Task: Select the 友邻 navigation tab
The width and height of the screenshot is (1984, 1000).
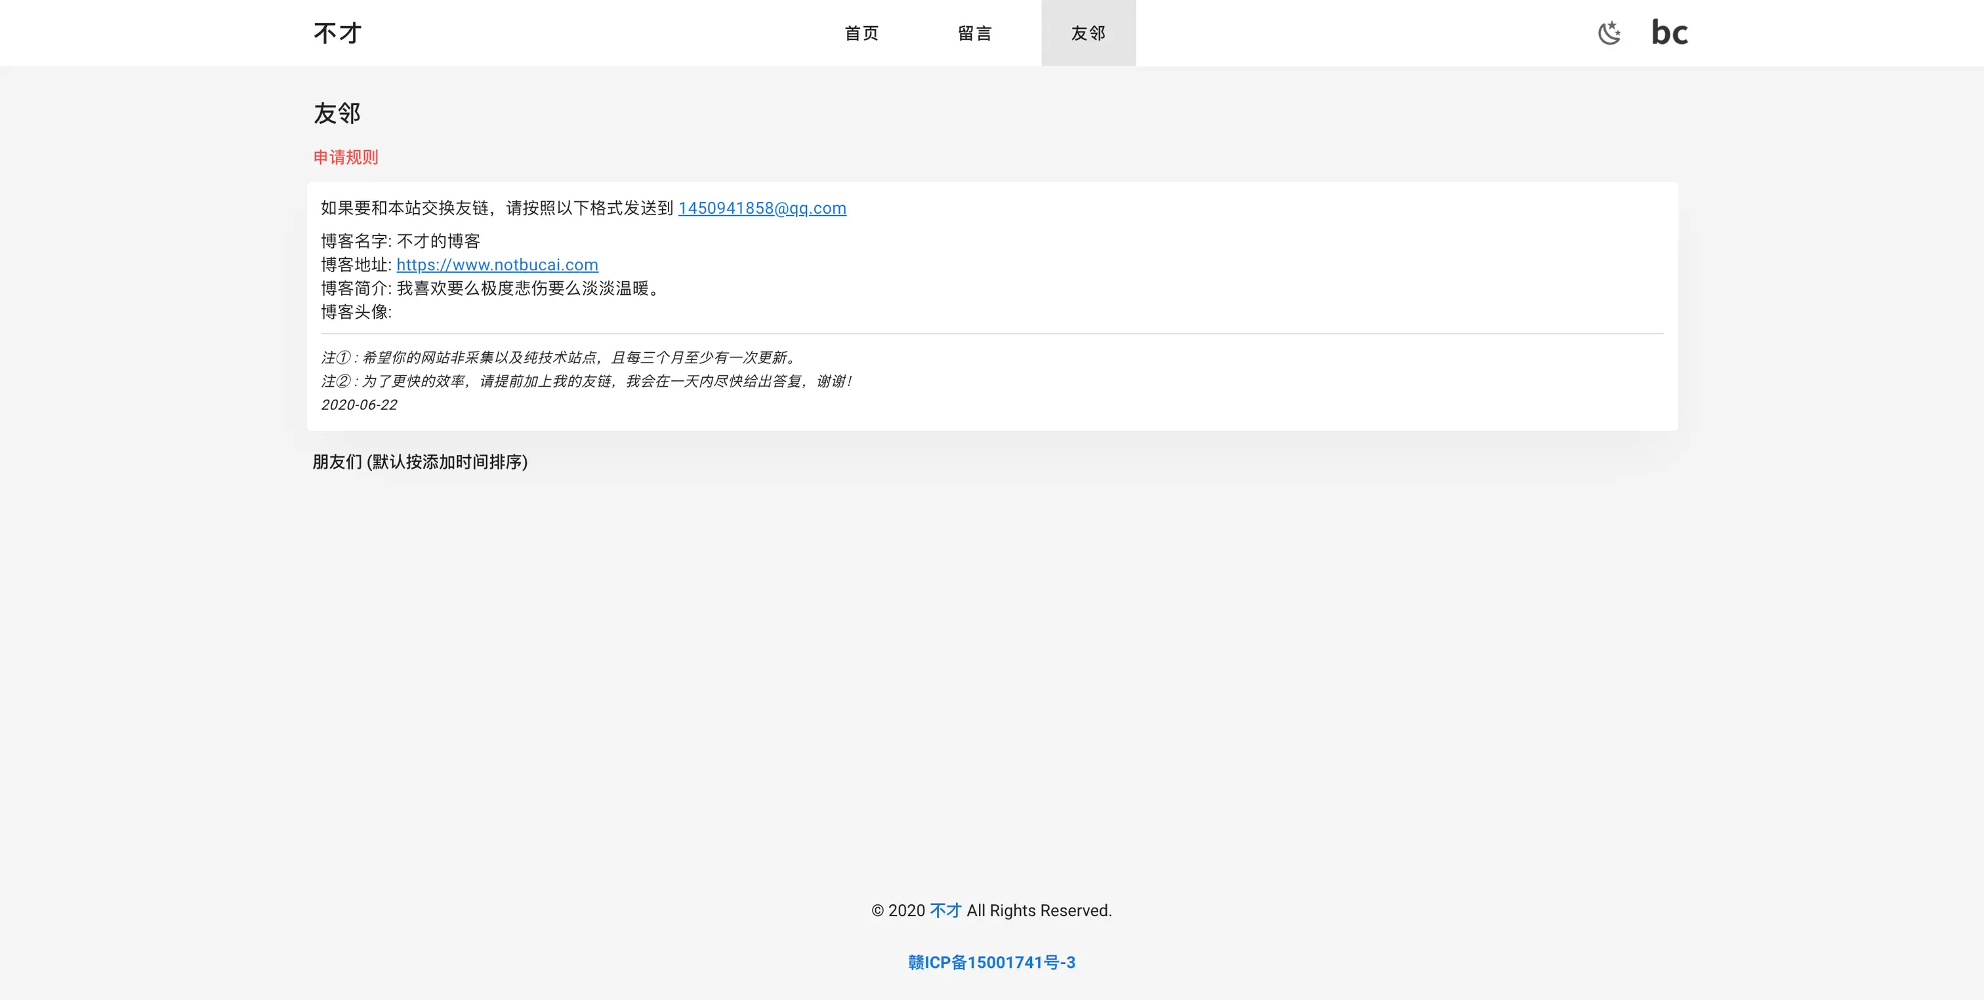Action: (1088, 33)
